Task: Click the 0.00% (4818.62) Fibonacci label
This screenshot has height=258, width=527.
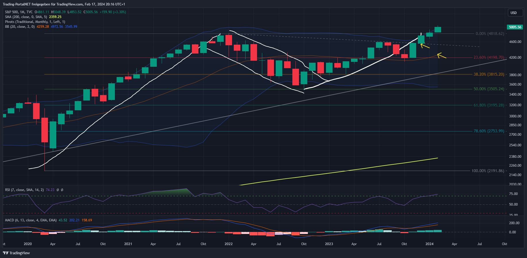Action: 489,34
